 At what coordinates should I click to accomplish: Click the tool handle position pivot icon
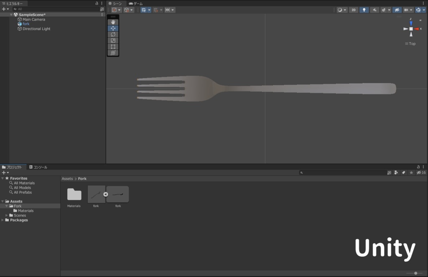[x=115, y=10]
